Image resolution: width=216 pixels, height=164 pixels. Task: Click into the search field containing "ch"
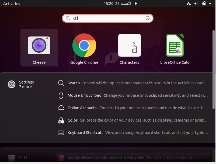click(107, 18)
